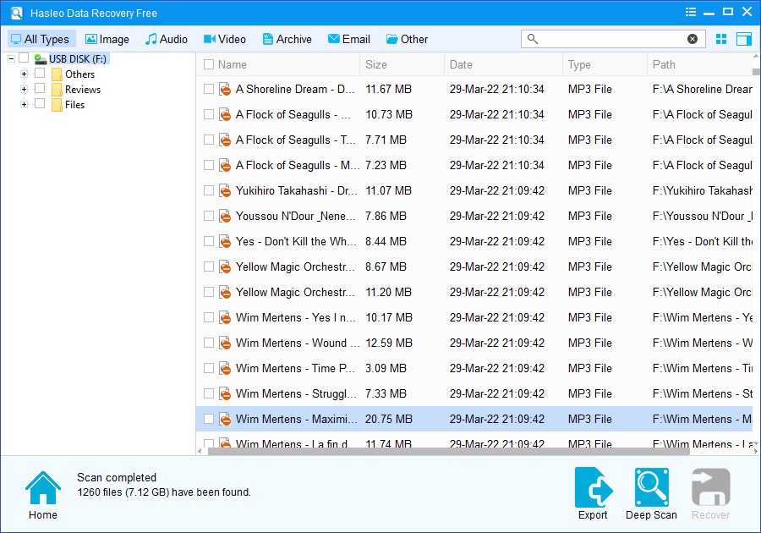Image resolution: width=761 pixels, height=533 pixels.
Task: Collapse the USB DISK (F:) tree node
Action: click(11, 58)
